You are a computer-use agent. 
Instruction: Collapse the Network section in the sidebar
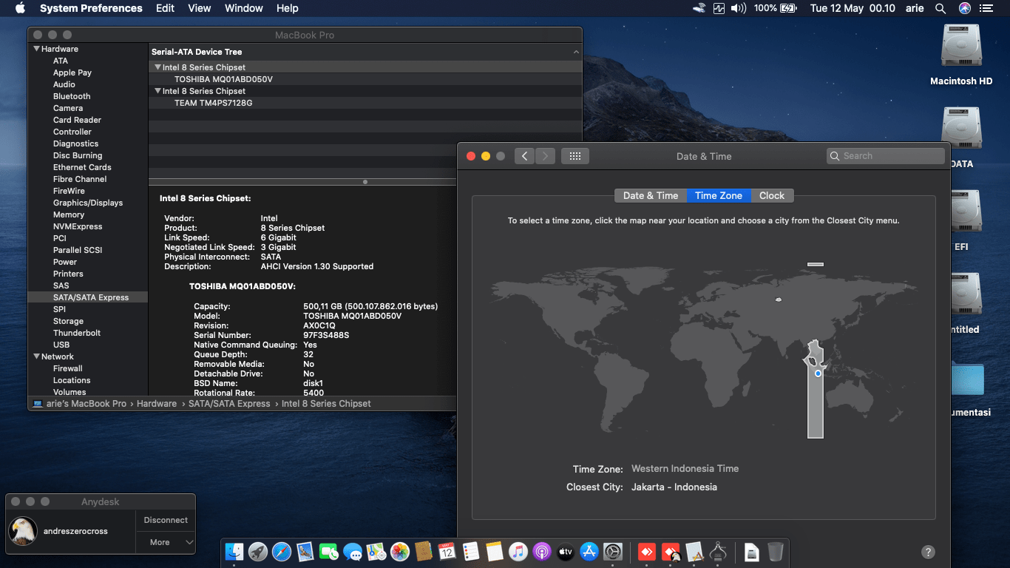point(35,356)
